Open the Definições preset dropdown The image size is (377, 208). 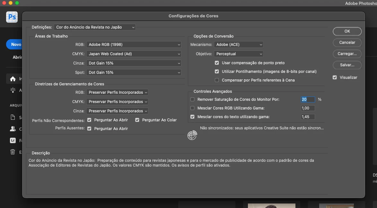95,27
